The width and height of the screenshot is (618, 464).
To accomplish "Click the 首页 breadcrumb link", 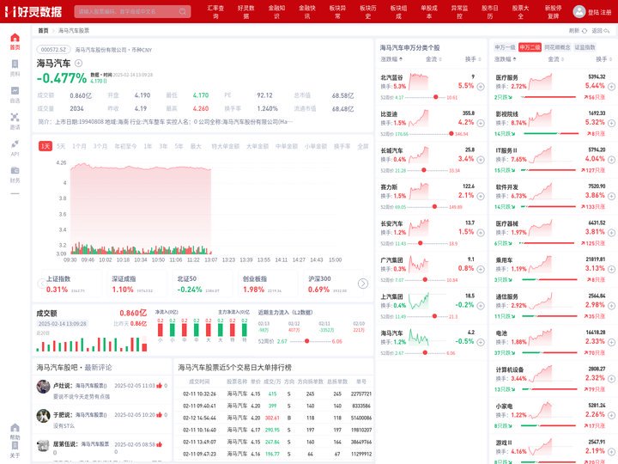I will [x=43, y=30].
